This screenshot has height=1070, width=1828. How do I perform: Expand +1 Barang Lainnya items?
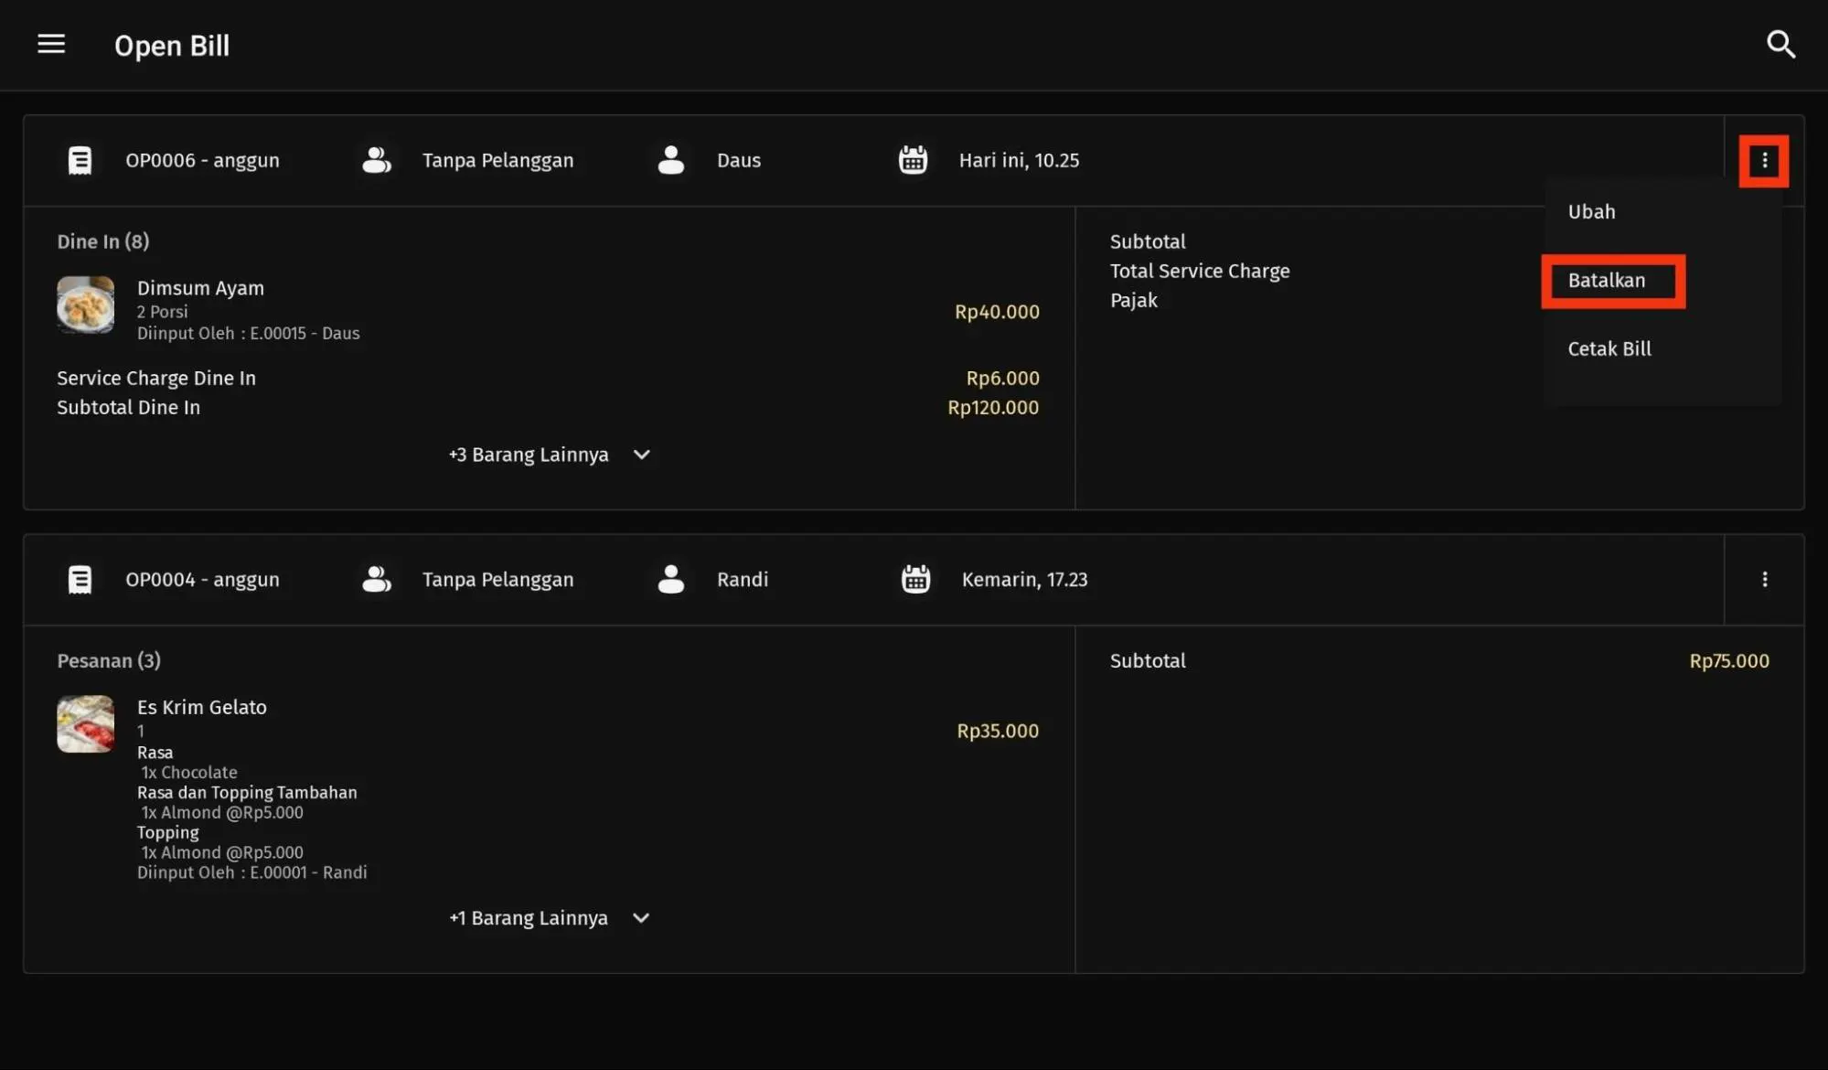point(529,917)
